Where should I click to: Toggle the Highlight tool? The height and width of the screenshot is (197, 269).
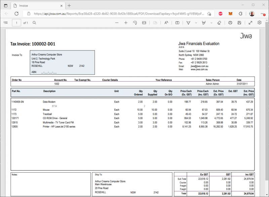tap(204, 23)
